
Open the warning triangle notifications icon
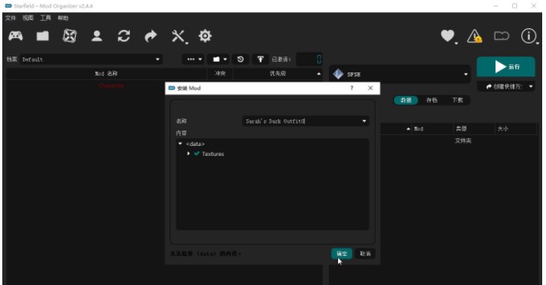[x=474, y=36]
